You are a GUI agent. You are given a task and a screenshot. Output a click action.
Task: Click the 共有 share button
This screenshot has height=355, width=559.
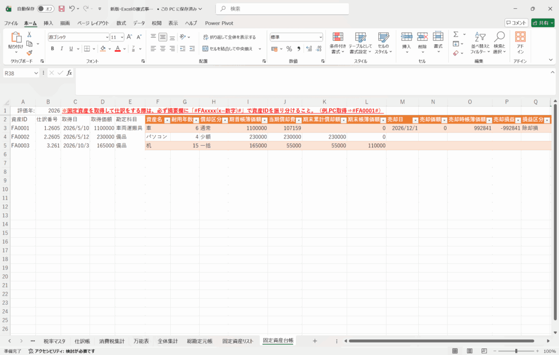pos(543,23)
